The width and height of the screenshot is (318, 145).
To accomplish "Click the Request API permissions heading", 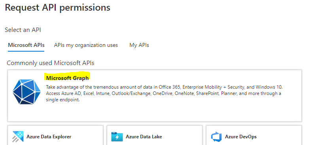I will 58,7.
